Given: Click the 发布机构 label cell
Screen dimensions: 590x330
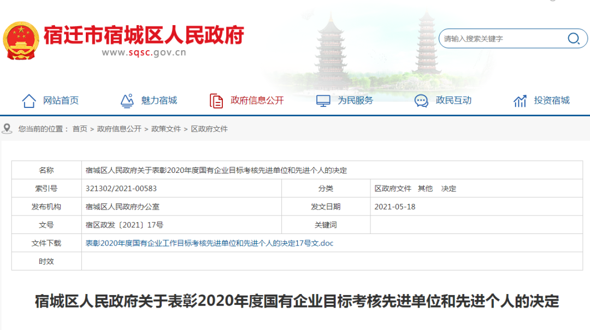Looking at the screenshot, I should [46, 207].
